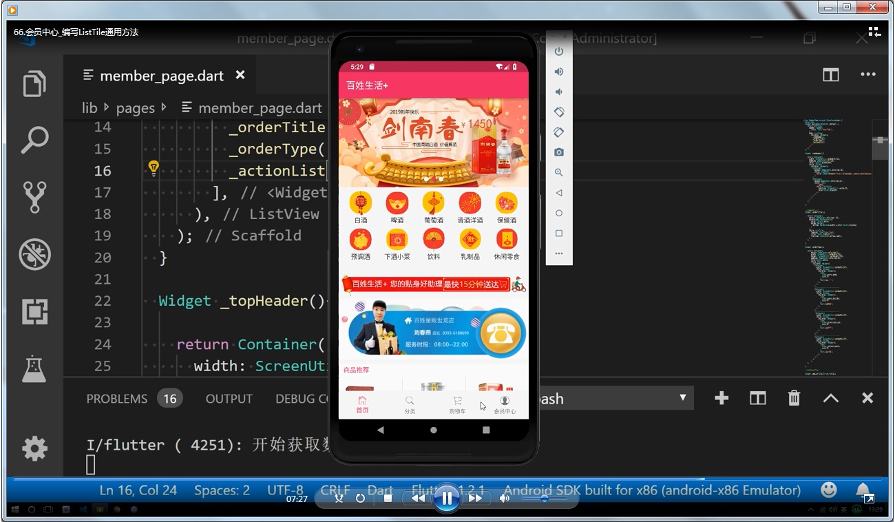The height and width of the screenshot is (522, 895).
Task: Split the terminal pane
Action: pyautogui.click(x=758, y=398)
